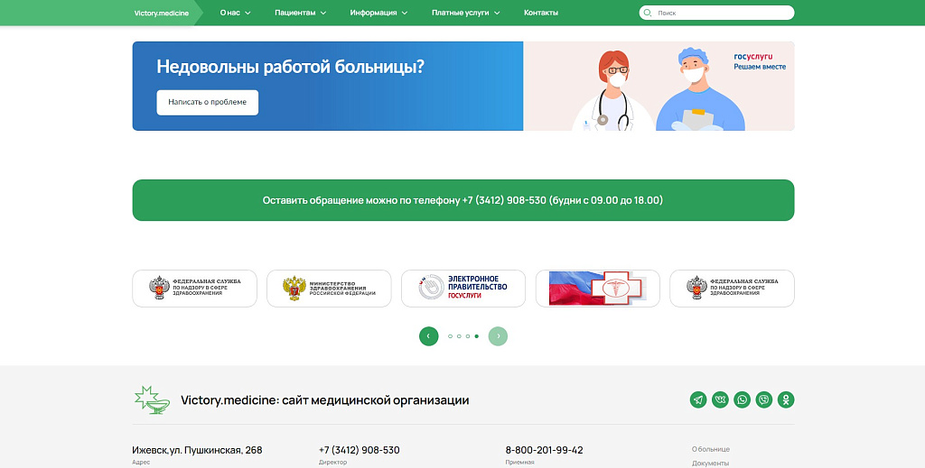Open the VK social network icon
Image resolution: width=925 pixels, height=468 pixels.
pos(720,399)
